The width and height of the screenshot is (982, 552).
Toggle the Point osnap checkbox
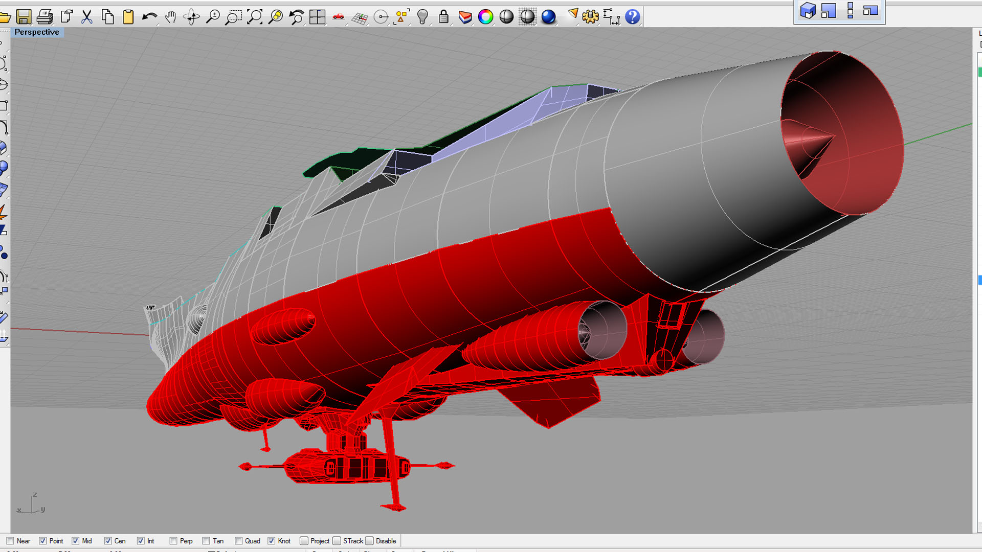coord(43,541)
